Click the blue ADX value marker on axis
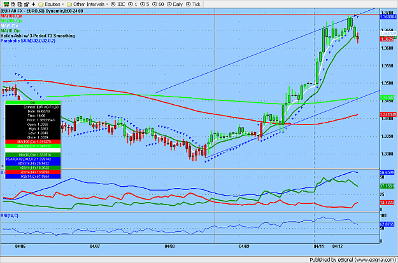Screen dimensions: 398x263 tap(387, 172)
